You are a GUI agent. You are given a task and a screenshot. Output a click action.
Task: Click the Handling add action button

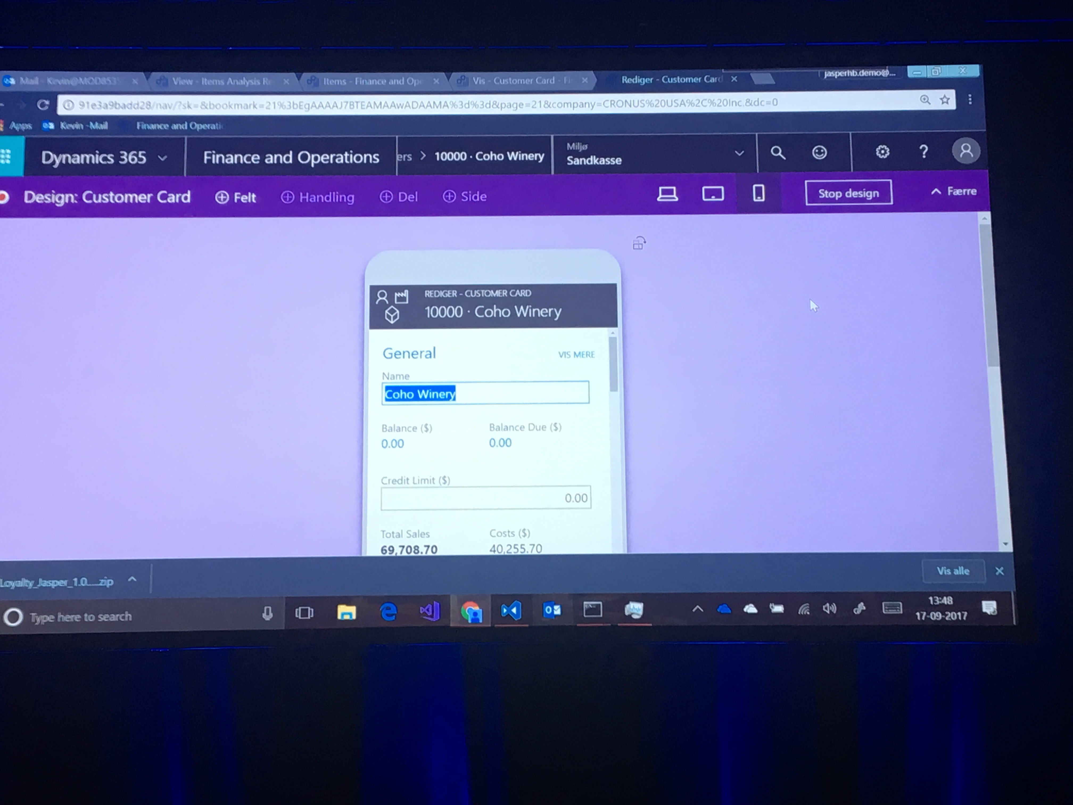[318, 197]
